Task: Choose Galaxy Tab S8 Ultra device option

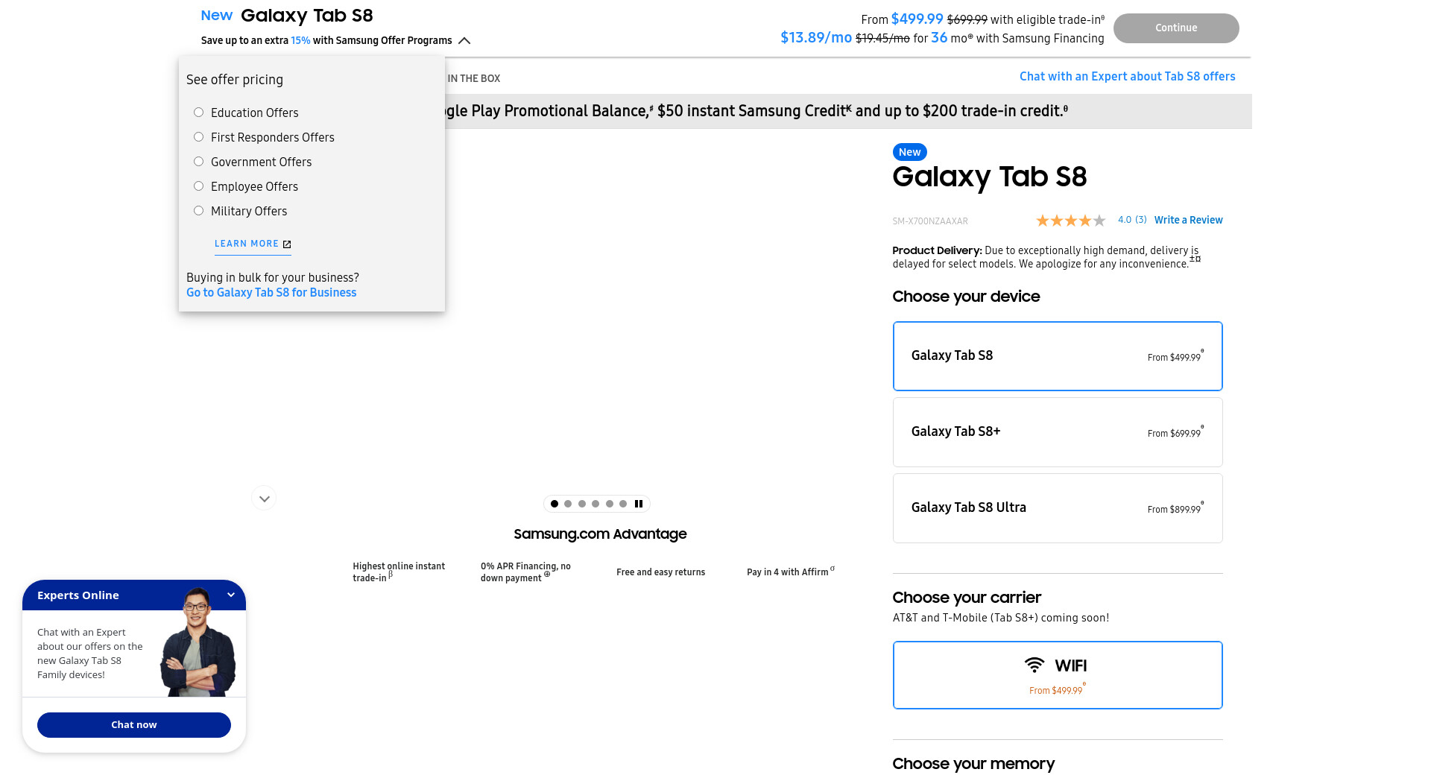Action: tap(1058, 508)
